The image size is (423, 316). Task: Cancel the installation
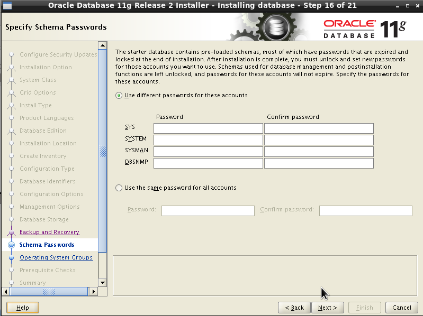(x=402, y=308)
